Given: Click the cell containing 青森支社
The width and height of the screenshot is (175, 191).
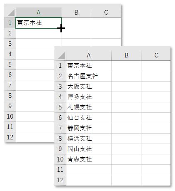Looking at the screenshot, I should click(x=89, y=159).
